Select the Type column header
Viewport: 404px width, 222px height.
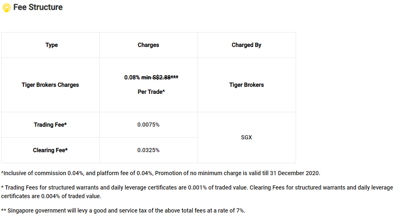pos(52,45)
